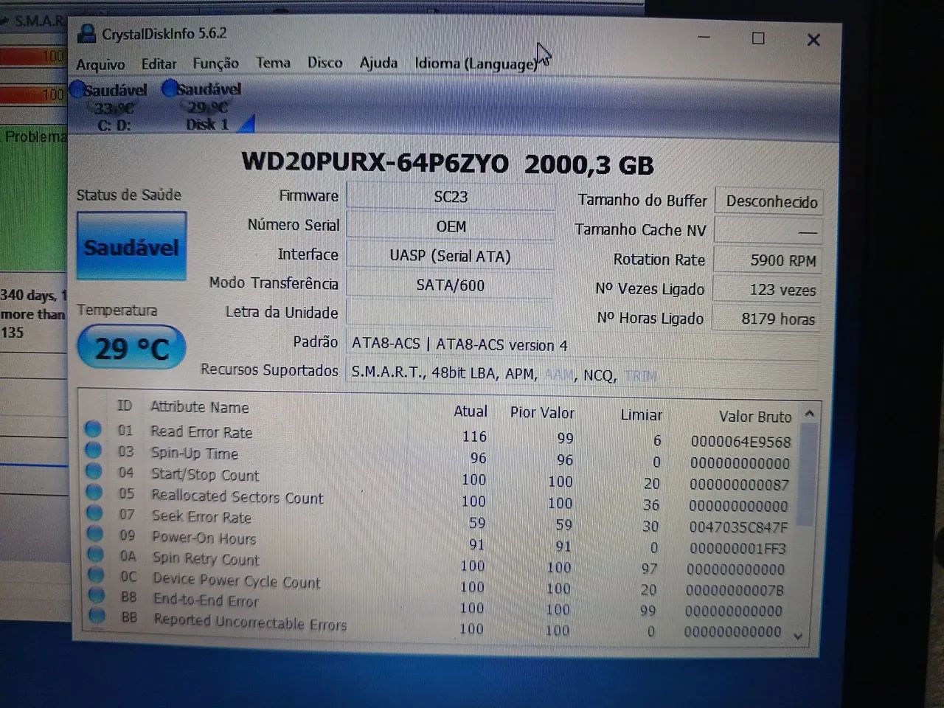The image size is (944, 708).
Task: Click status dot for End-to-End Error
Action: pos(97,594)
